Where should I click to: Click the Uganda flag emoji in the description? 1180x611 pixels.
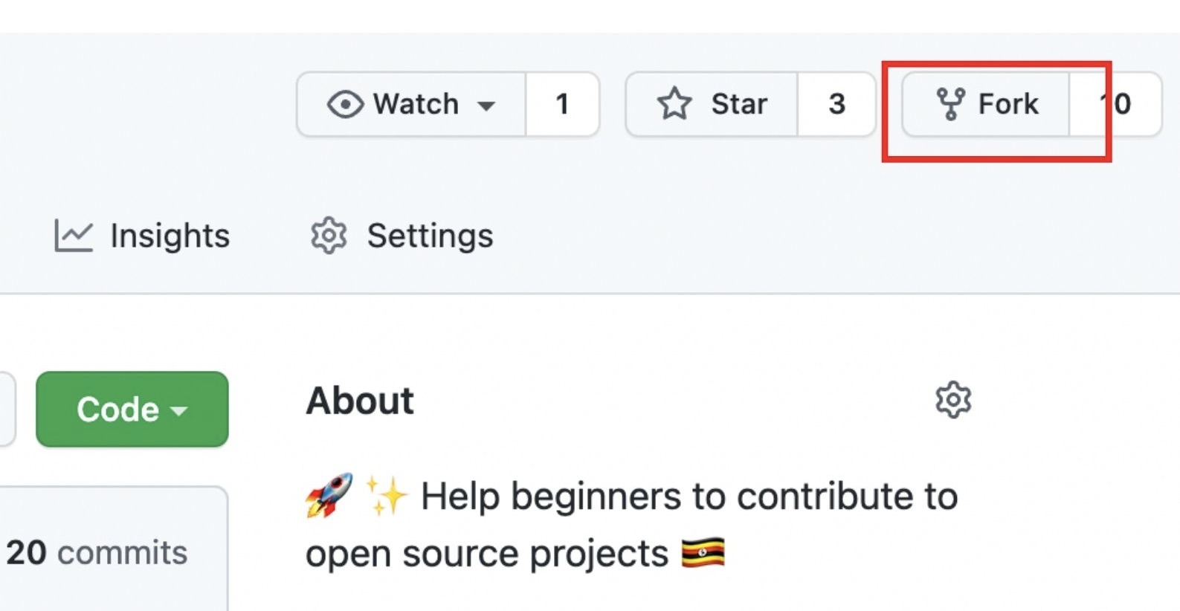pyautogui.click(x=705, y=553)
